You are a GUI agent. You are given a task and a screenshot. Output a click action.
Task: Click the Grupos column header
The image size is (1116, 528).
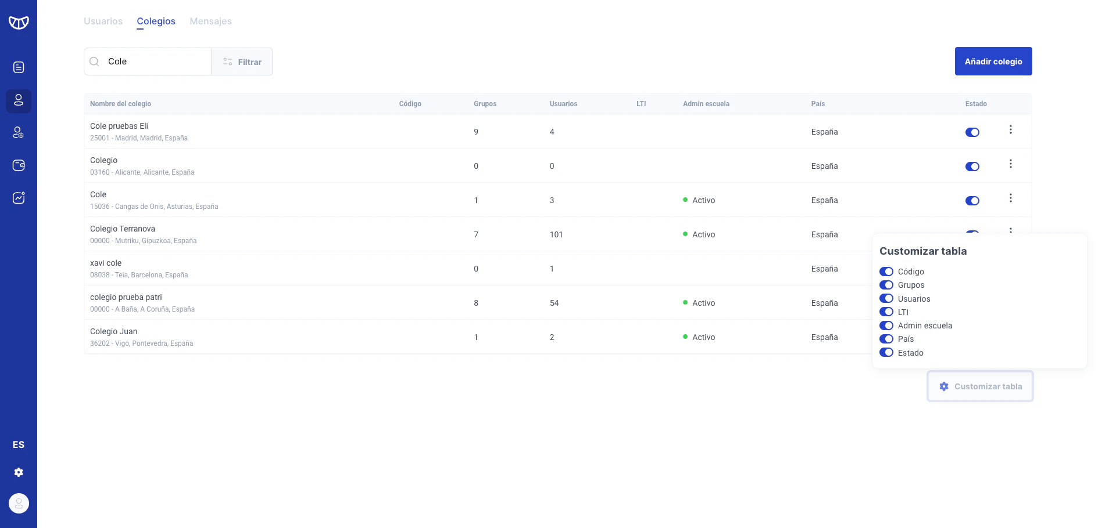click(x=485, y=104)
